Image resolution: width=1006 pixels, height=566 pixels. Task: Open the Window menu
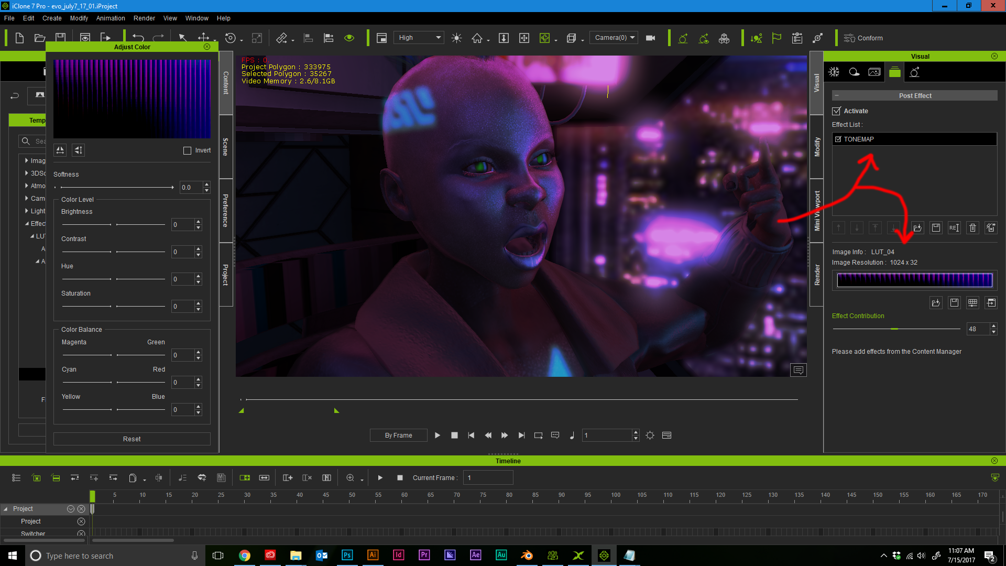pyautogui.click(x=196, y=18)
